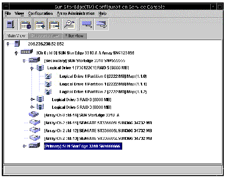Select Logical Drive 1 RAID 5 entry

(x=88, y=68)
